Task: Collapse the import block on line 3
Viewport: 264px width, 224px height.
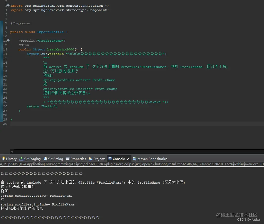Action: click(x=8, y=5)
